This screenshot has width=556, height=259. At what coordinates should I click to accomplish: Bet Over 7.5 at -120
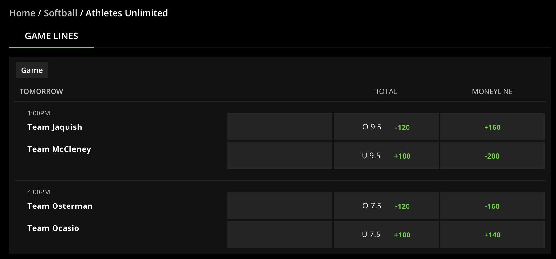(x=386, y=206)
